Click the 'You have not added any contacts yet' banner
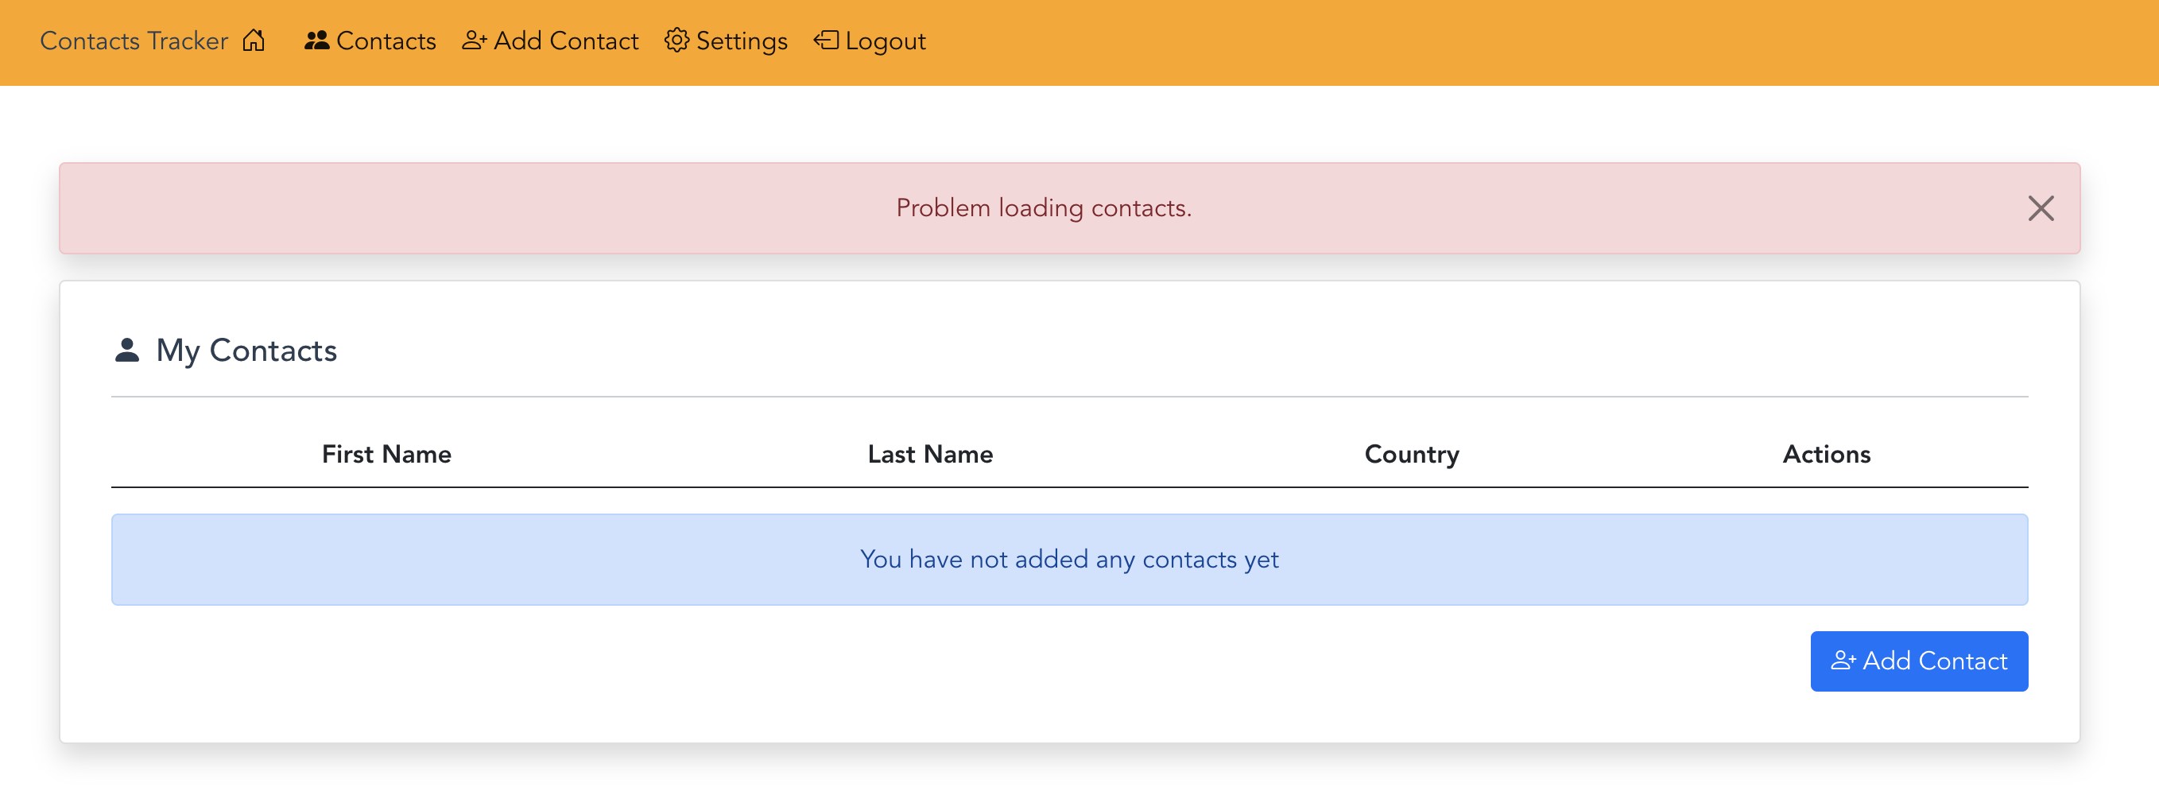Viewport: 2159px width, 787px height. tap(1068, 559)
